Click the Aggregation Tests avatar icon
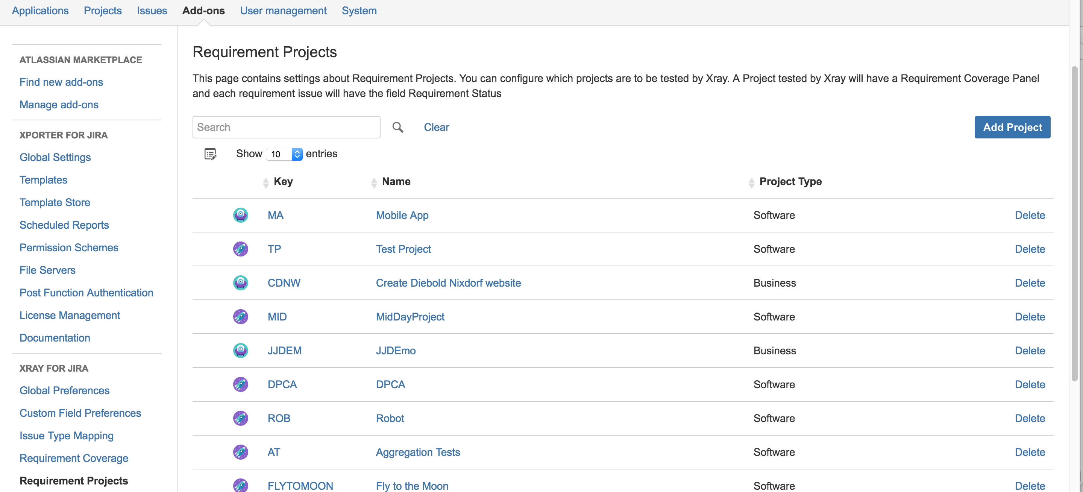Image resolution: width=1083 pixels, height=492 pixels. (x=241, y=452)
